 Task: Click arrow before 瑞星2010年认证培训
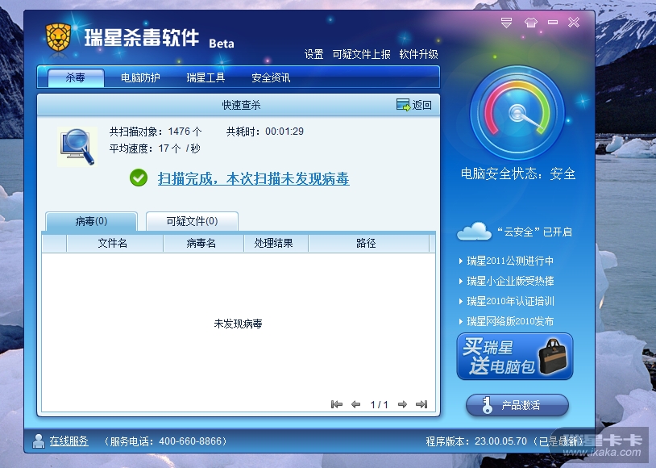click(x=461, y=301)
